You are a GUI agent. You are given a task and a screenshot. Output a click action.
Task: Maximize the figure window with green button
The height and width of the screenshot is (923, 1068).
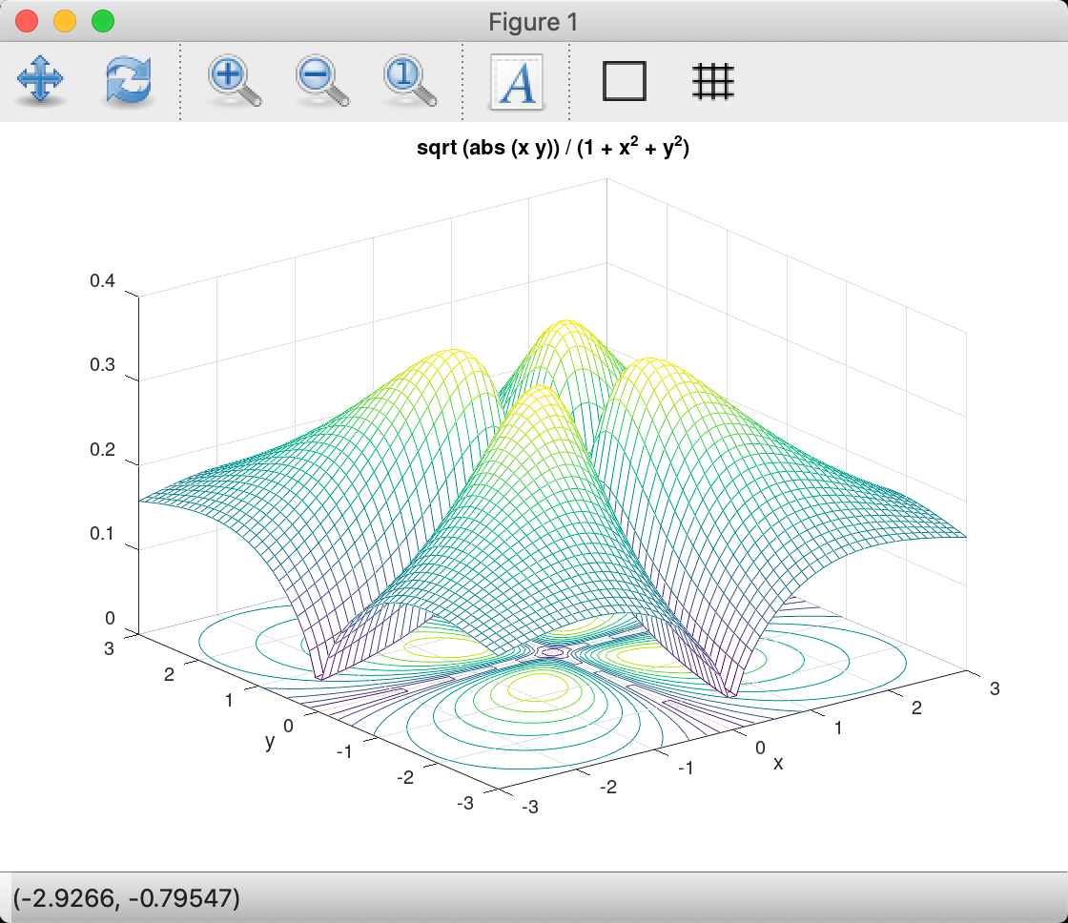point(101,21)
